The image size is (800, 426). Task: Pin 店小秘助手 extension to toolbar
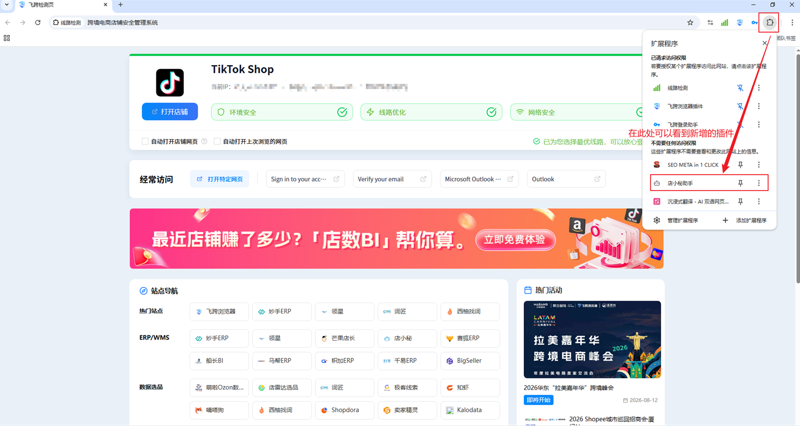tap(740, 183)
